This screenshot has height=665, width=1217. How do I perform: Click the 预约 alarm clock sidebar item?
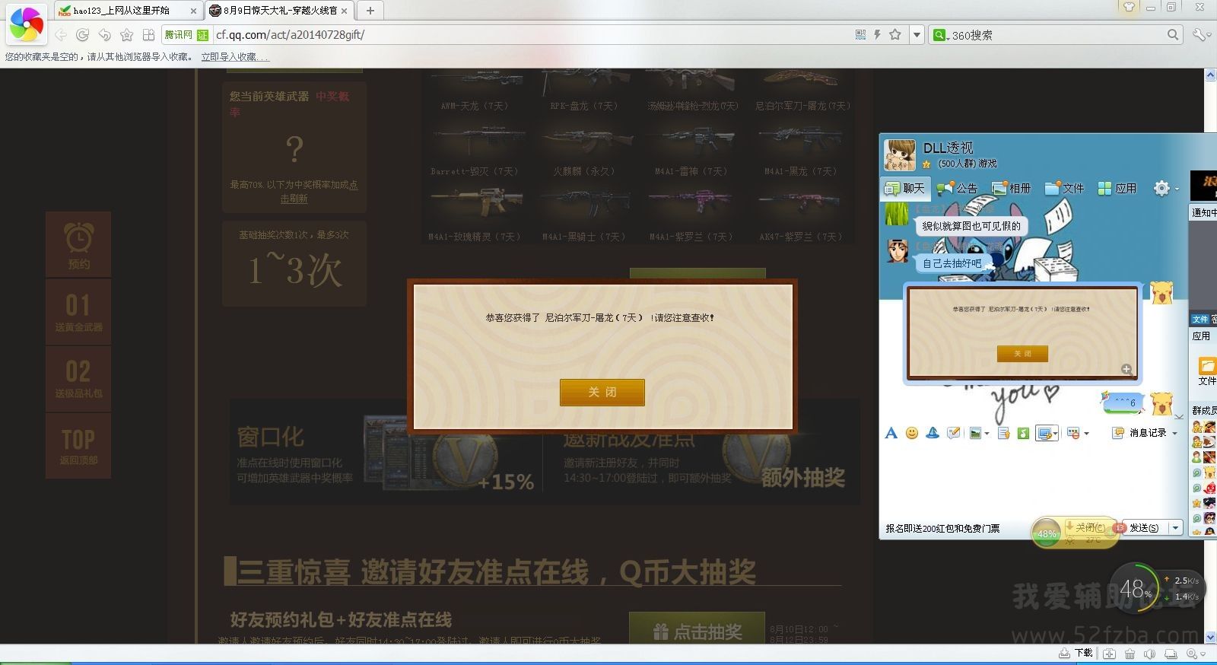pyautogui.click(x=78, y=245)
